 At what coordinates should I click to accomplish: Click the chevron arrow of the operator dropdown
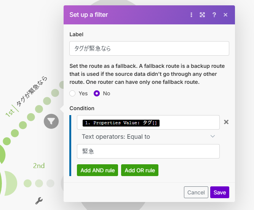[212, 136]
